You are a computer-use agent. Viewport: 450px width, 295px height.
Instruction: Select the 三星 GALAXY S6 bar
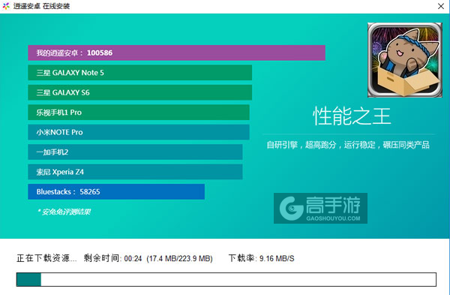(x=139, y=92)
